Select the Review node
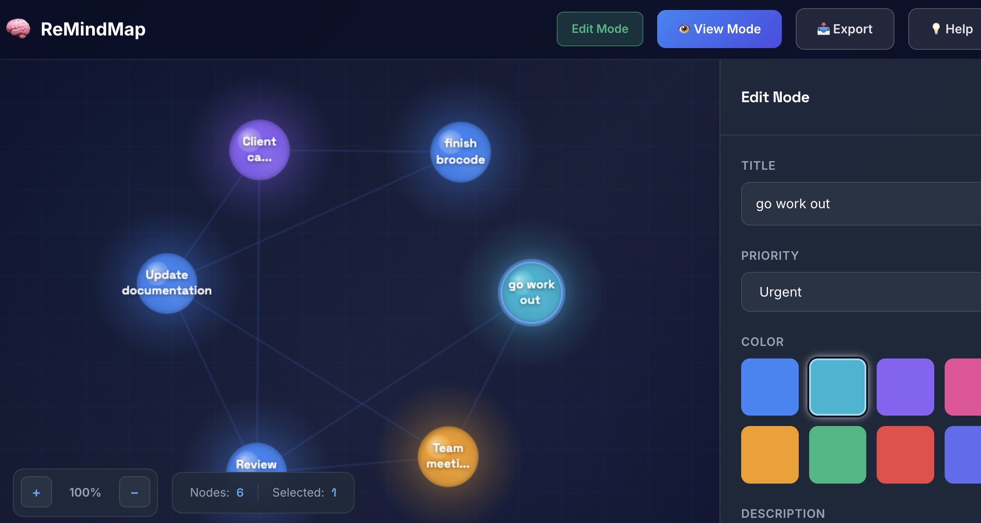Image resolution: width=981 pixels, height=523 pixels. tap(256, 460)
